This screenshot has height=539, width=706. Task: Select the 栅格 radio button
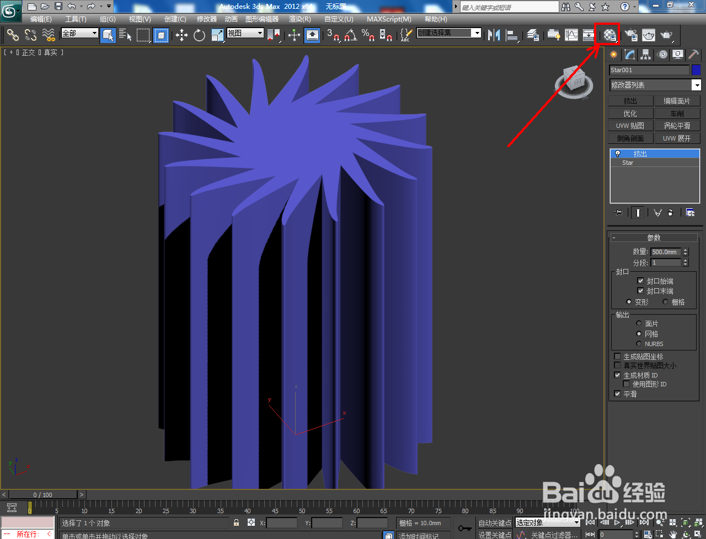665,301
